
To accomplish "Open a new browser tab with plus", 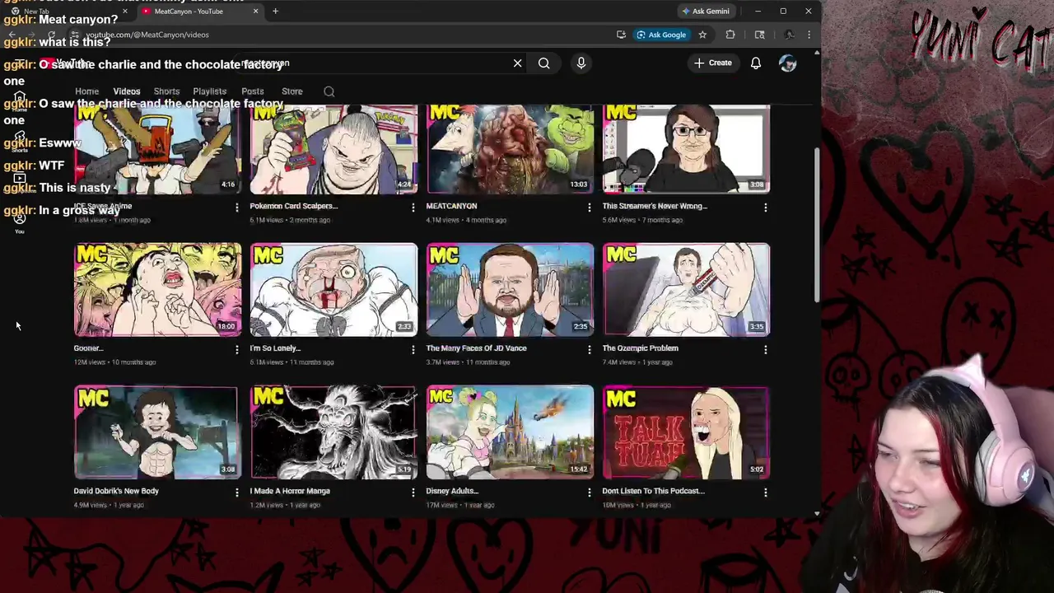I will coord(275,11).
